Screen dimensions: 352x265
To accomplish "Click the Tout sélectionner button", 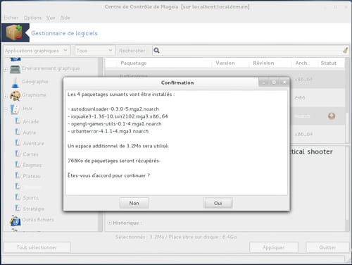I will 37,247.
